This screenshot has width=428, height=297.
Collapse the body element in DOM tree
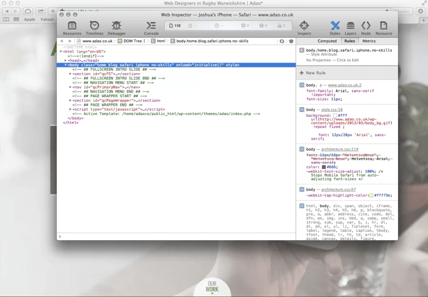[66, 65]
